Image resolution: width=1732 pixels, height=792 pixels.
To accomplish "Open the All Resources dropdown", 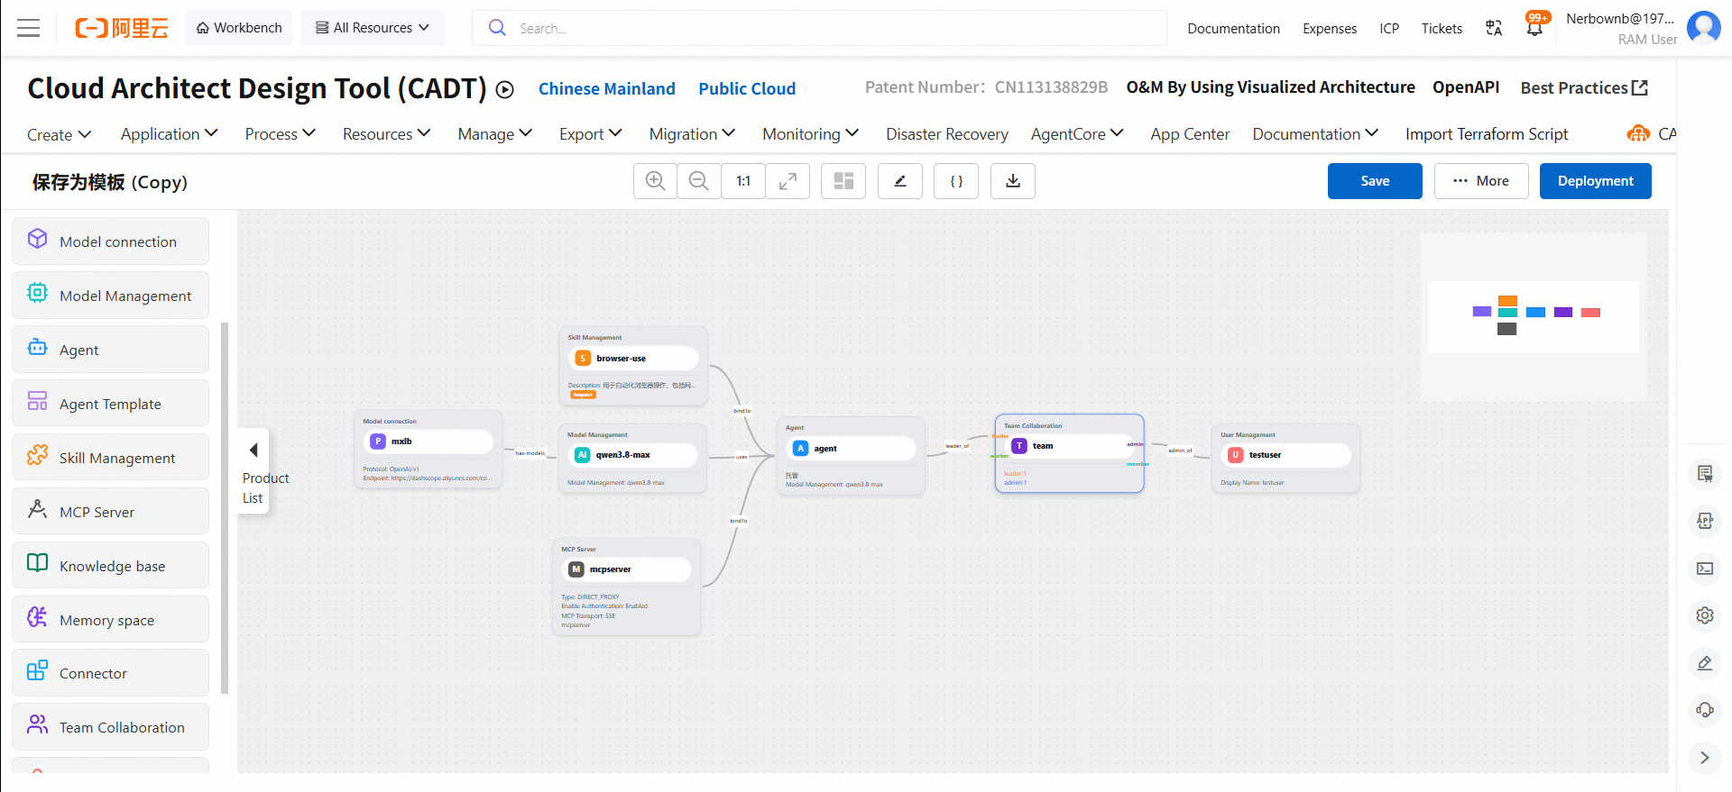I will pos(373,28).
